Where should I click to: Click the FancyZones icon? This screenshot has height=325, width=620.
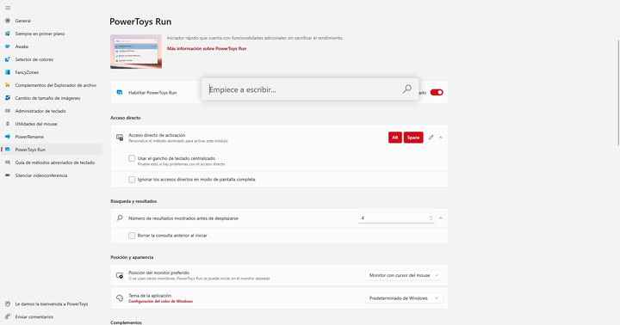pos(8,72)
